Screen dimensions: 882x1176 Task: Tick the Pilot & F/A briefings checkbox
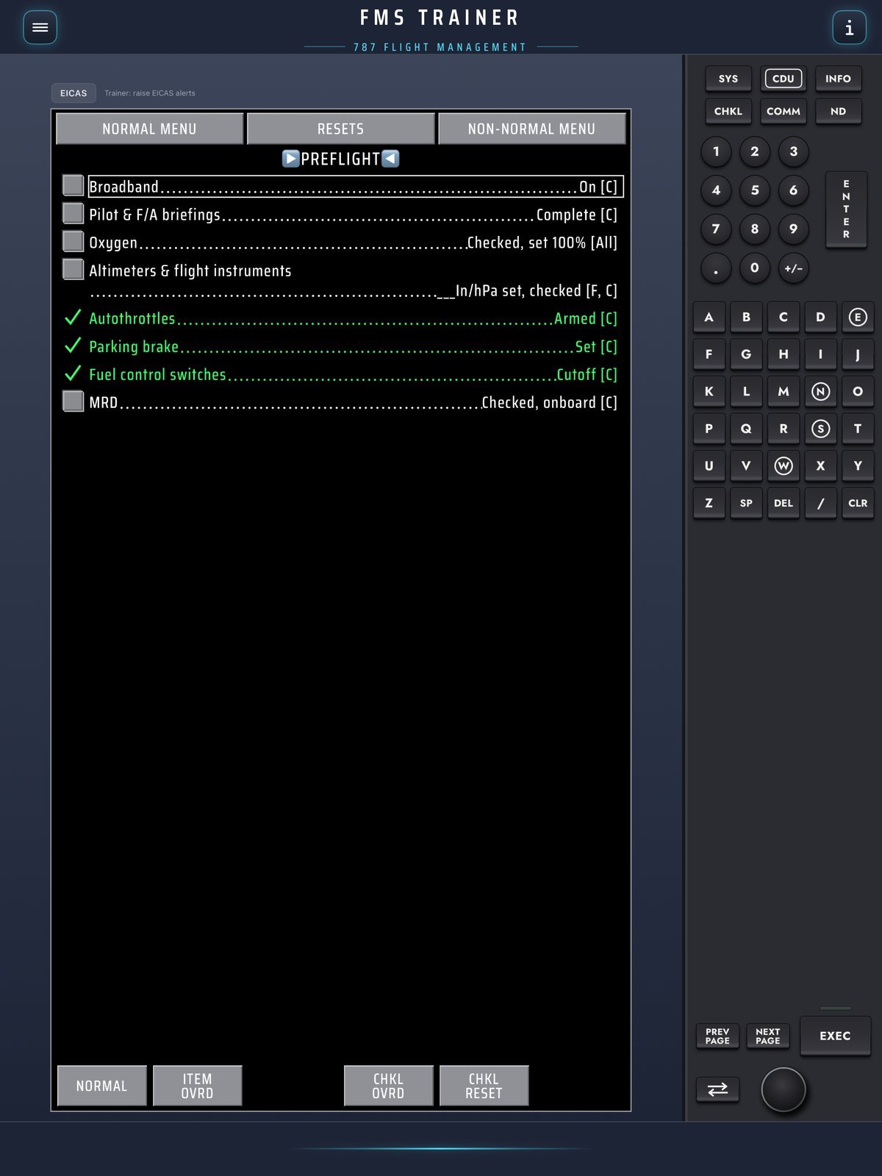73,213
